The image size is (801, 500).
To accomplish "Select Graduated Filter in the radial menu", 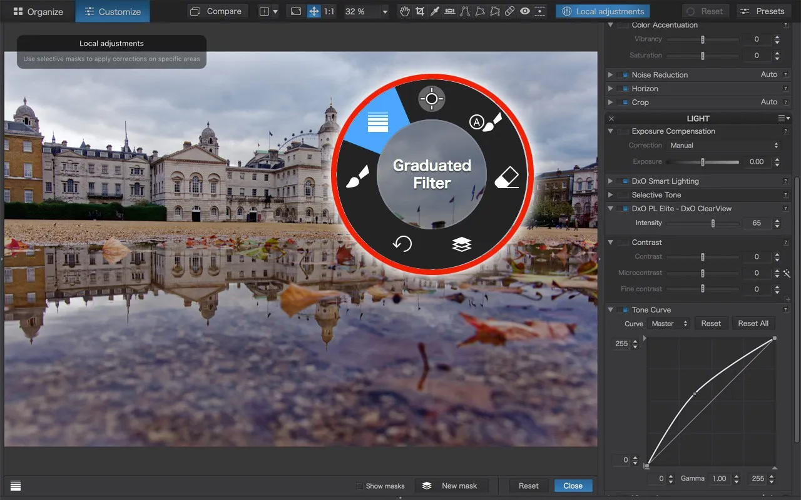I will 377,121.
